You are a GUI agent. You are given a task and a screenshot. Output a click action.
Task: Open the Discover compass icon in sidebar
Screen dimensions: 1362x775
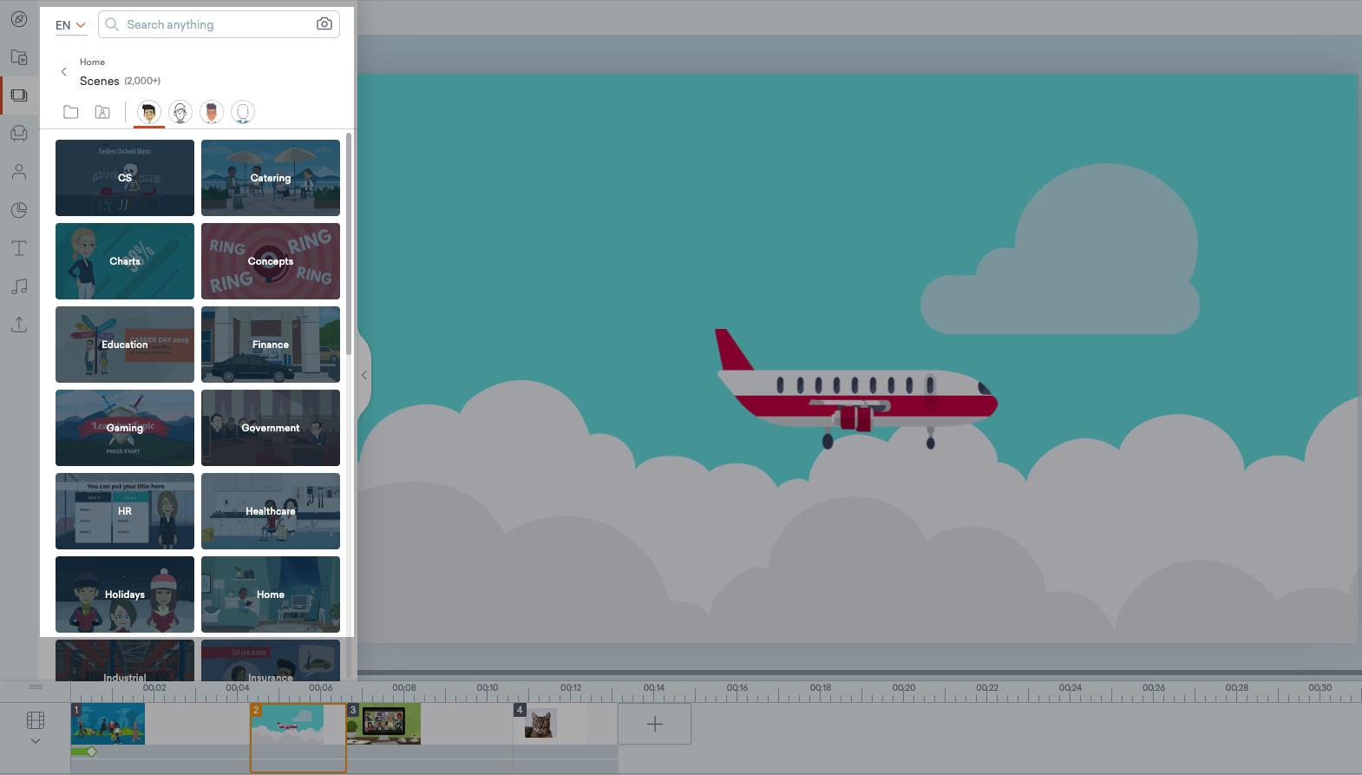[19, 19]
